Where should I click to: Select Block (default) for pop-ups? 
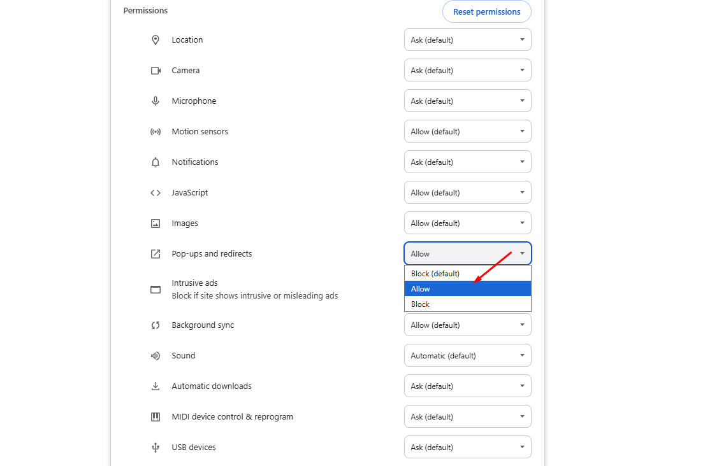(467, 273)
